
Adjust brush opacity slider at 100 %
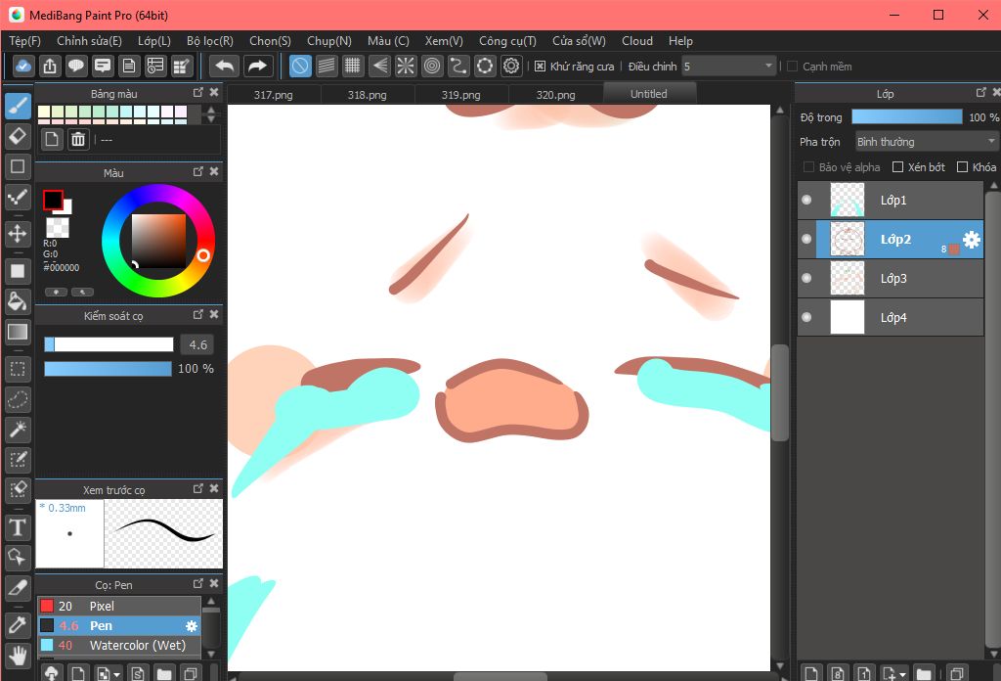pyautogui.click(x=108, y=369)
